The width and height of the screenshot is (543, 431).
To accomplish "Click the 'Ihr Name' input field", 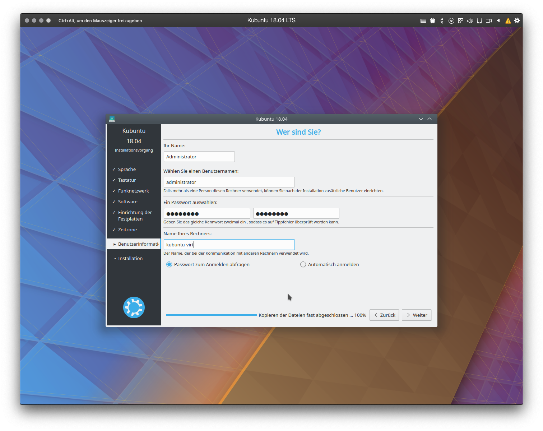I will pos(199,157).
